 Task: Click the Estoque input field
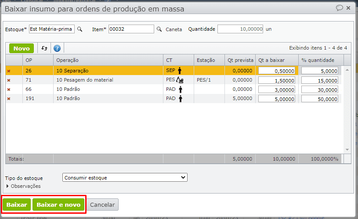click(52, 29)
